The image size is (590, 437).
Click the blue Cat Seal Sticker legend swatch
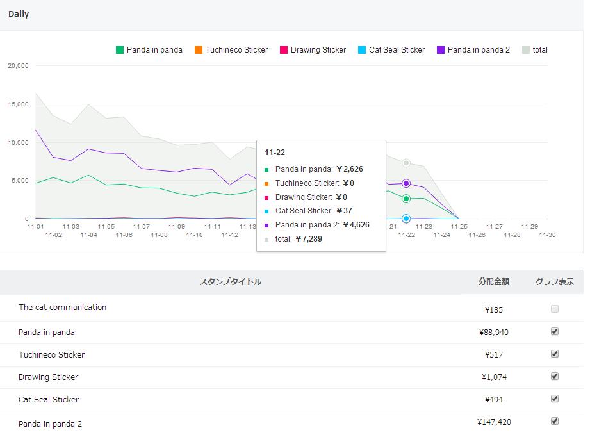click(x=362, y=50)
